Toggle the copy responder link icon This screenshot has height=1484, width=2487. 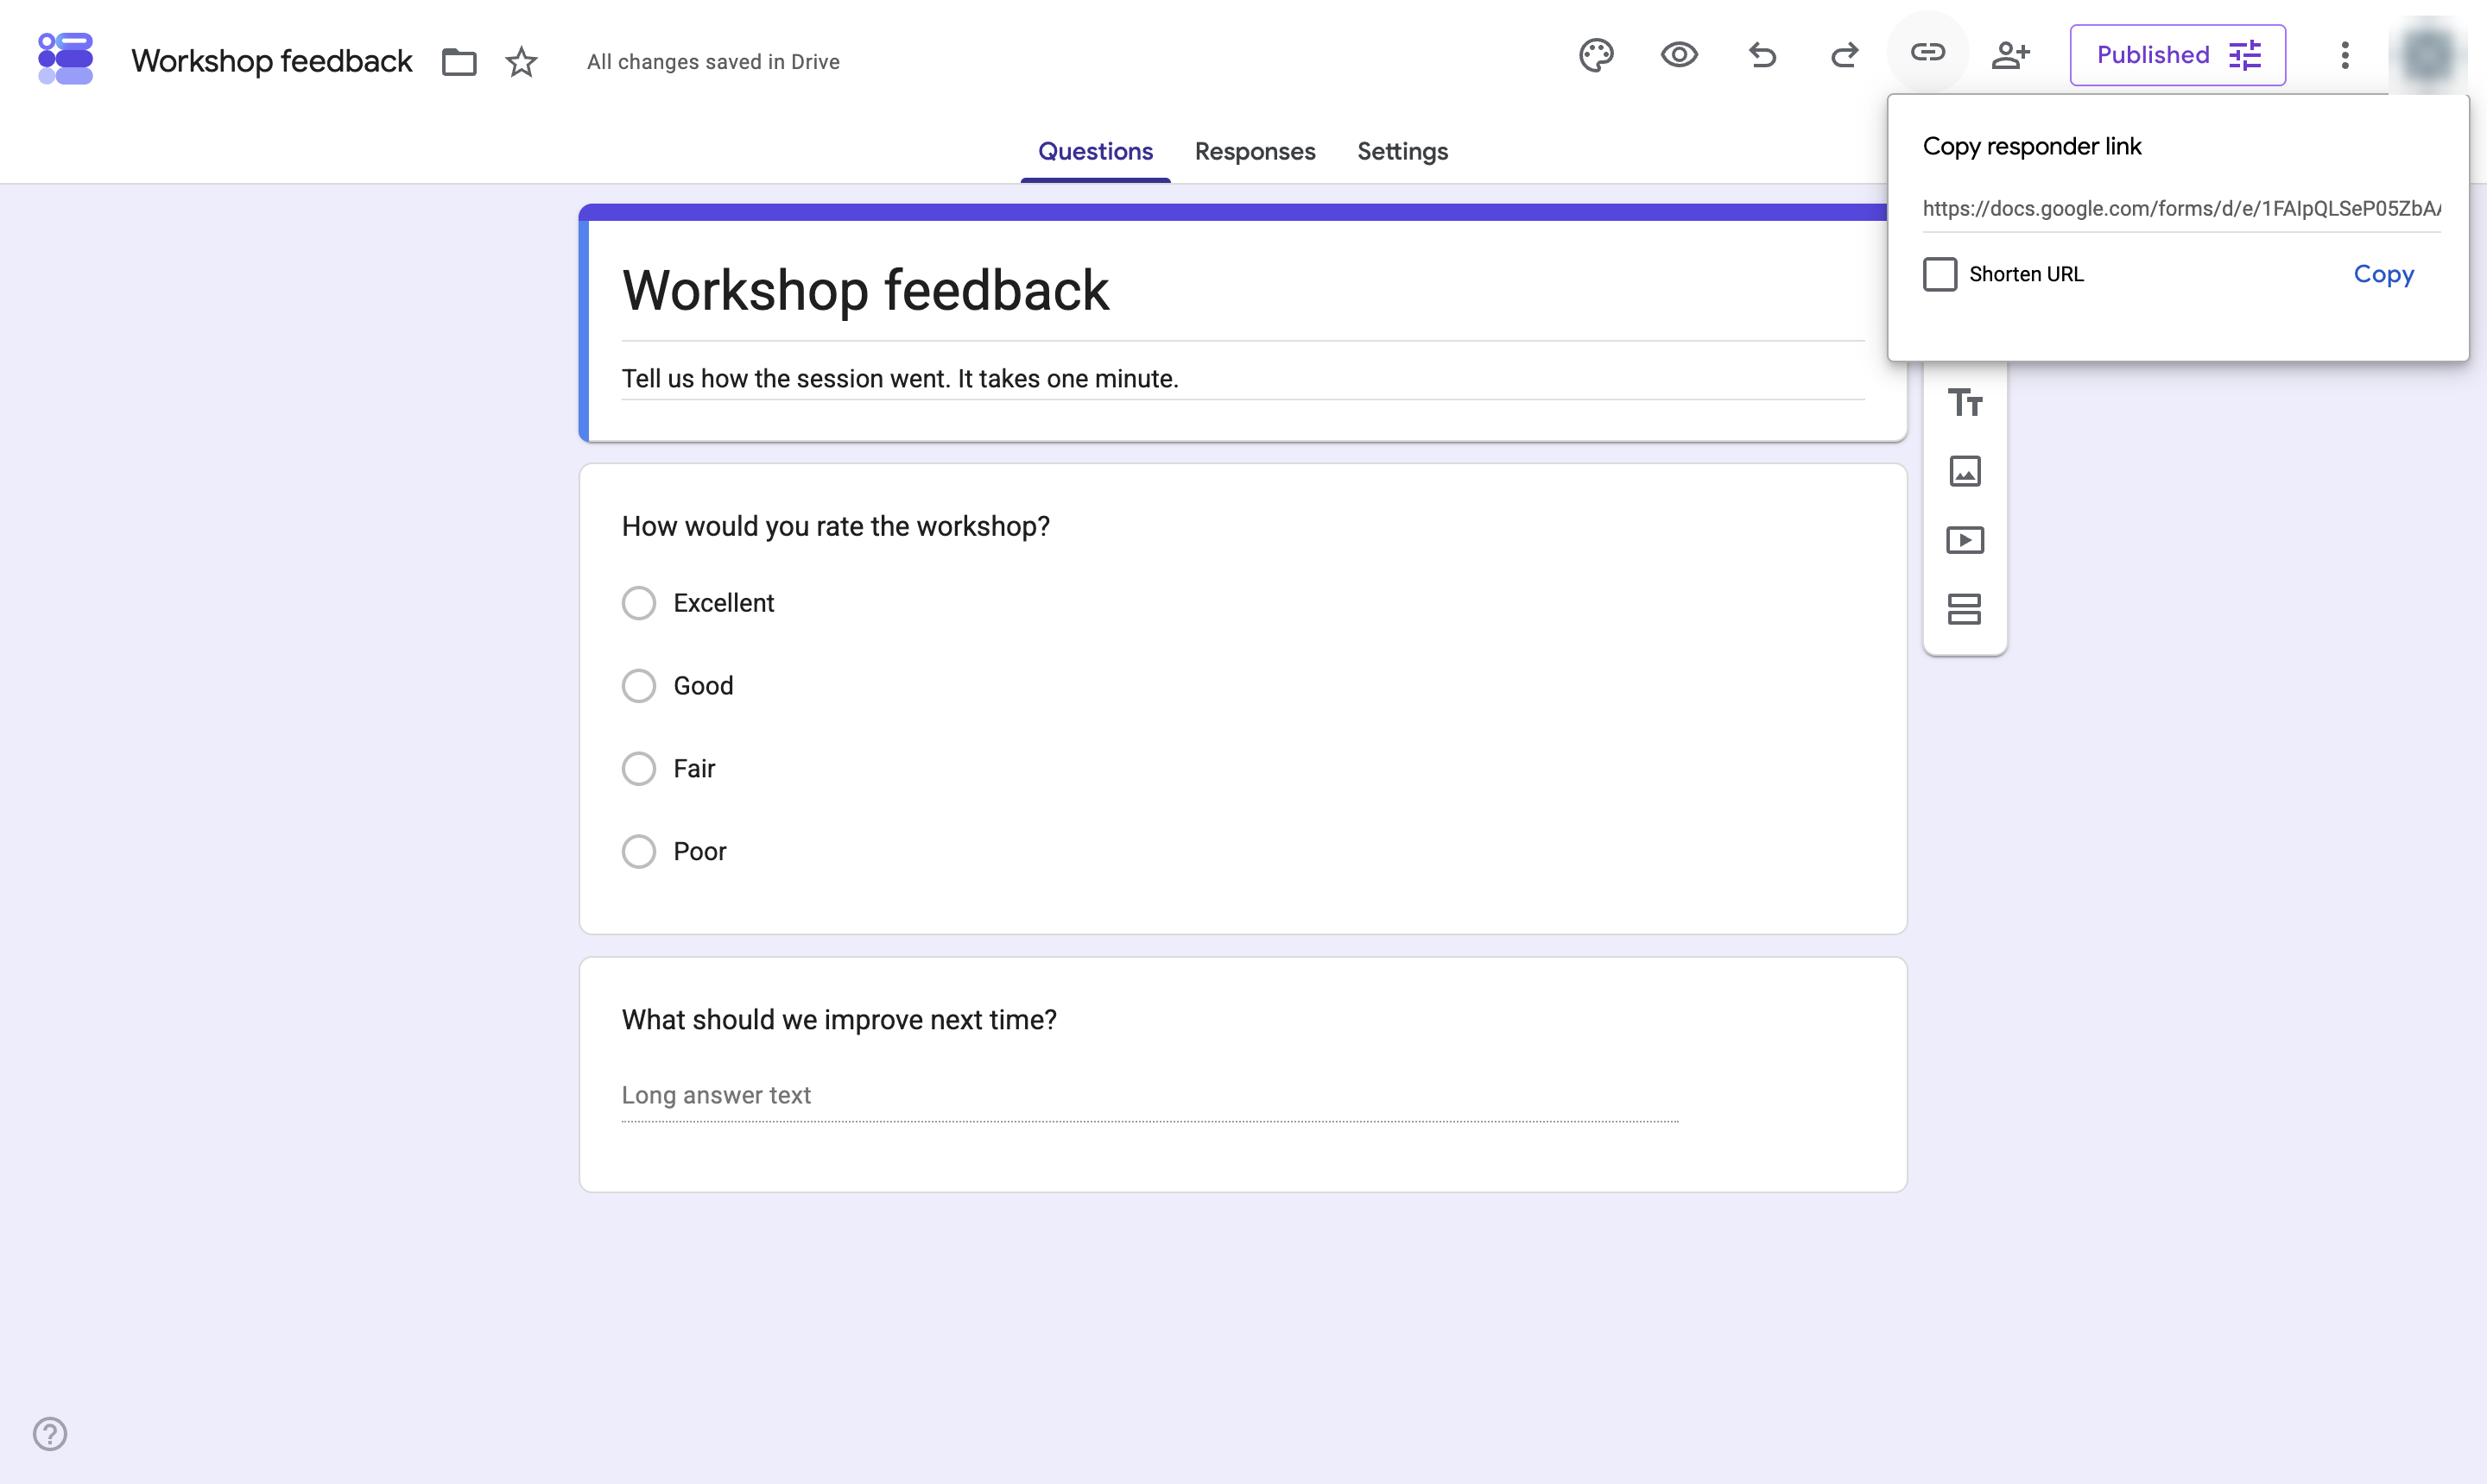(1927, 52)
